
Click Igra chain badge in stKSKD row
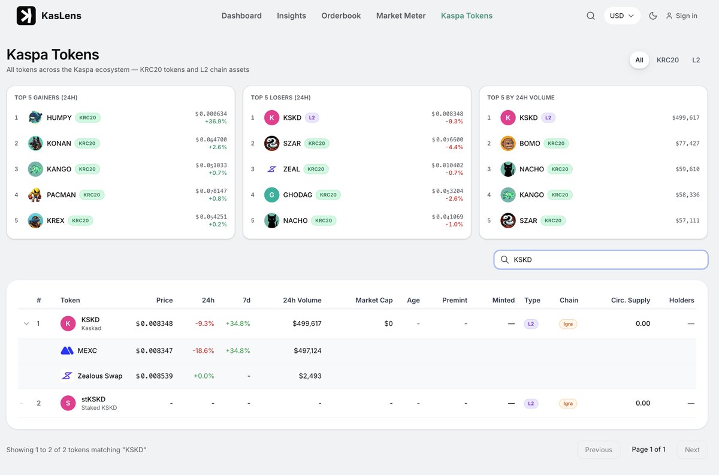pos(568,403)
